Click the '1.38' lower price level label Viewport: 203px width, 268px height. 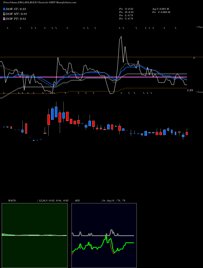coord(190,91)
